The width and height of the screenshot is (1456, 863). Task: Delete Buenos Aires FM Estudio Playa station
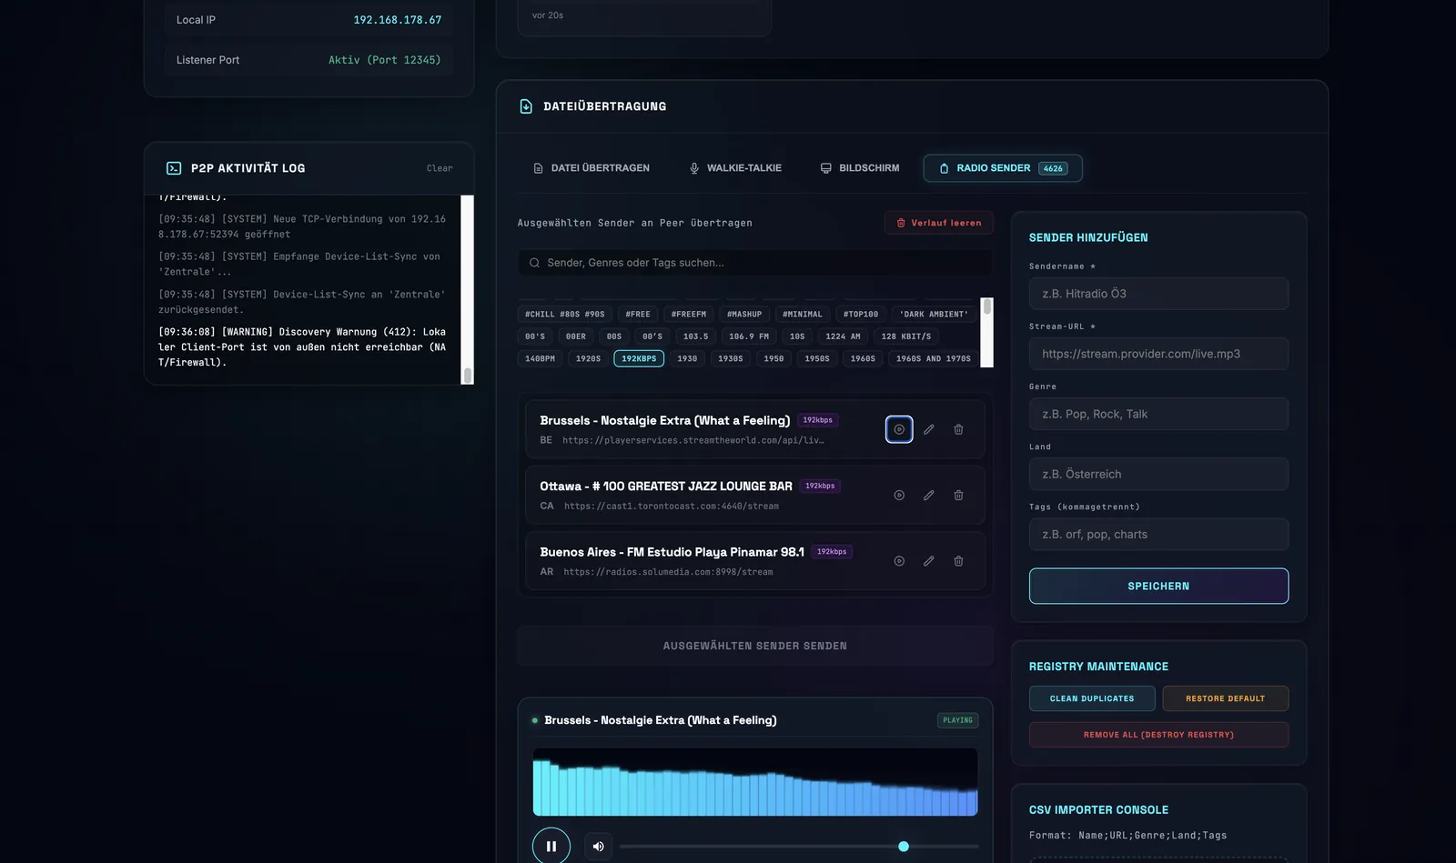click(958, 561)
